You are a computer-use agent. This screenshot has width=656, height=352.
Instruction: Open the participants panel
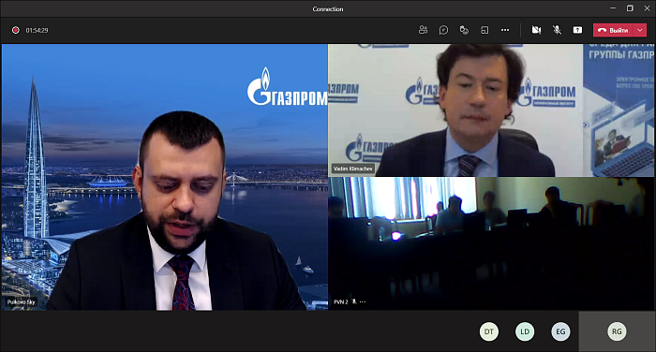coord(423,30)
